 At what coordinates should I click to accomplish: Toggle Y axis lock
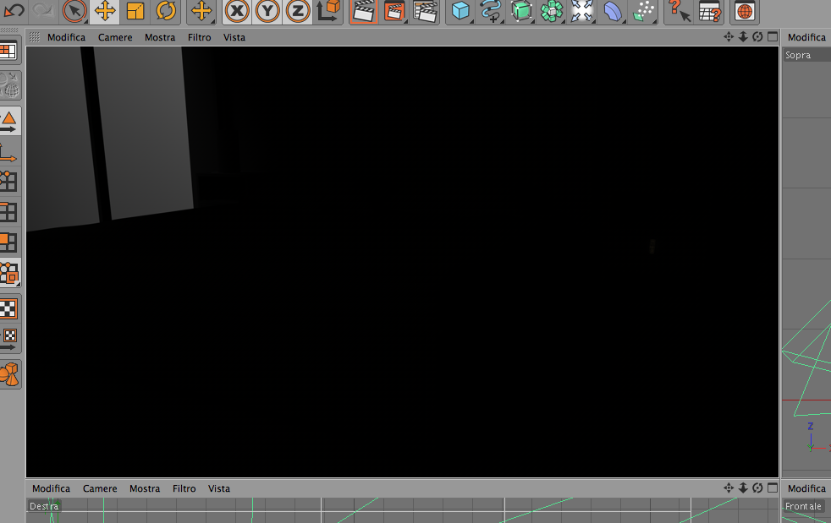tap(267, 11)
